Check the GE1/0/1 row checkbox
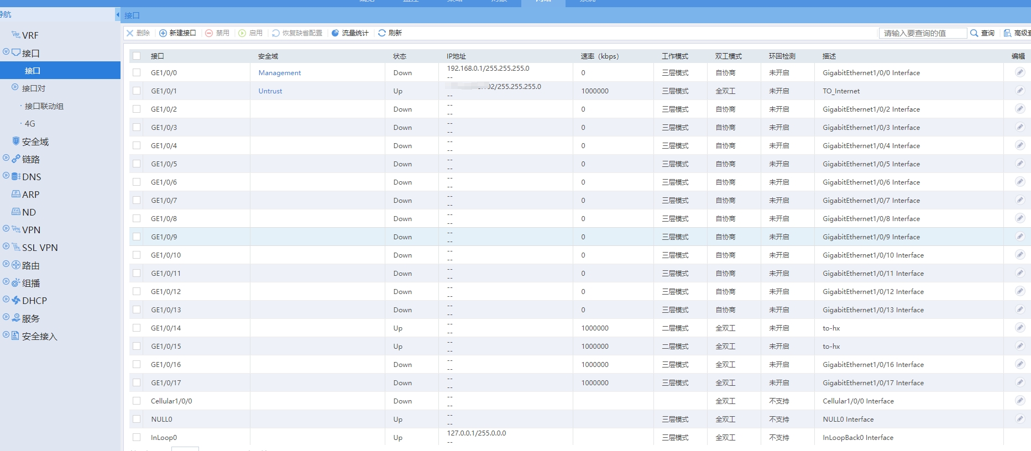The width and height of the screenshot is (1031, 451). click(x=137, y=91)
